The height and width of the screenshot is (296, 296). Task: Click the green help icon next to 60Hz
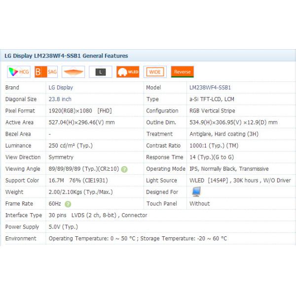click(x=68, y=204)
